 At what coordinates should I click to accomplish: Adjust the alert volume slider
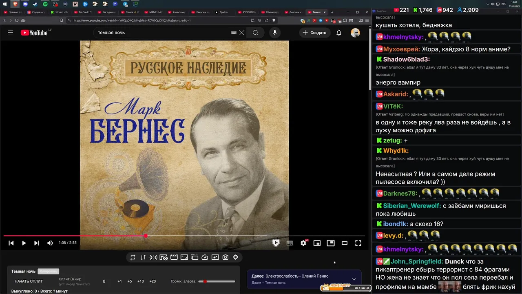coord(217,281)
